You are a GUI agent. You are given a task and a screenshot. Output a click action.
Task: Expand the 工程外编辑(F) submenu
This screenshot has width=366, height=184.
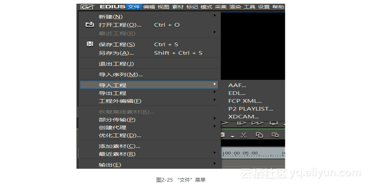point(149,101)
